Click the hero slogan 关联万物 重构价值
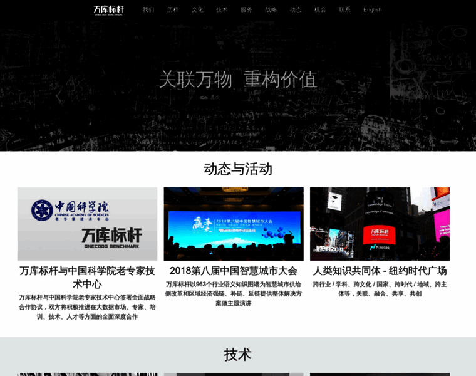The width and height of the screenshot is (476, 376). coord(238,80)
